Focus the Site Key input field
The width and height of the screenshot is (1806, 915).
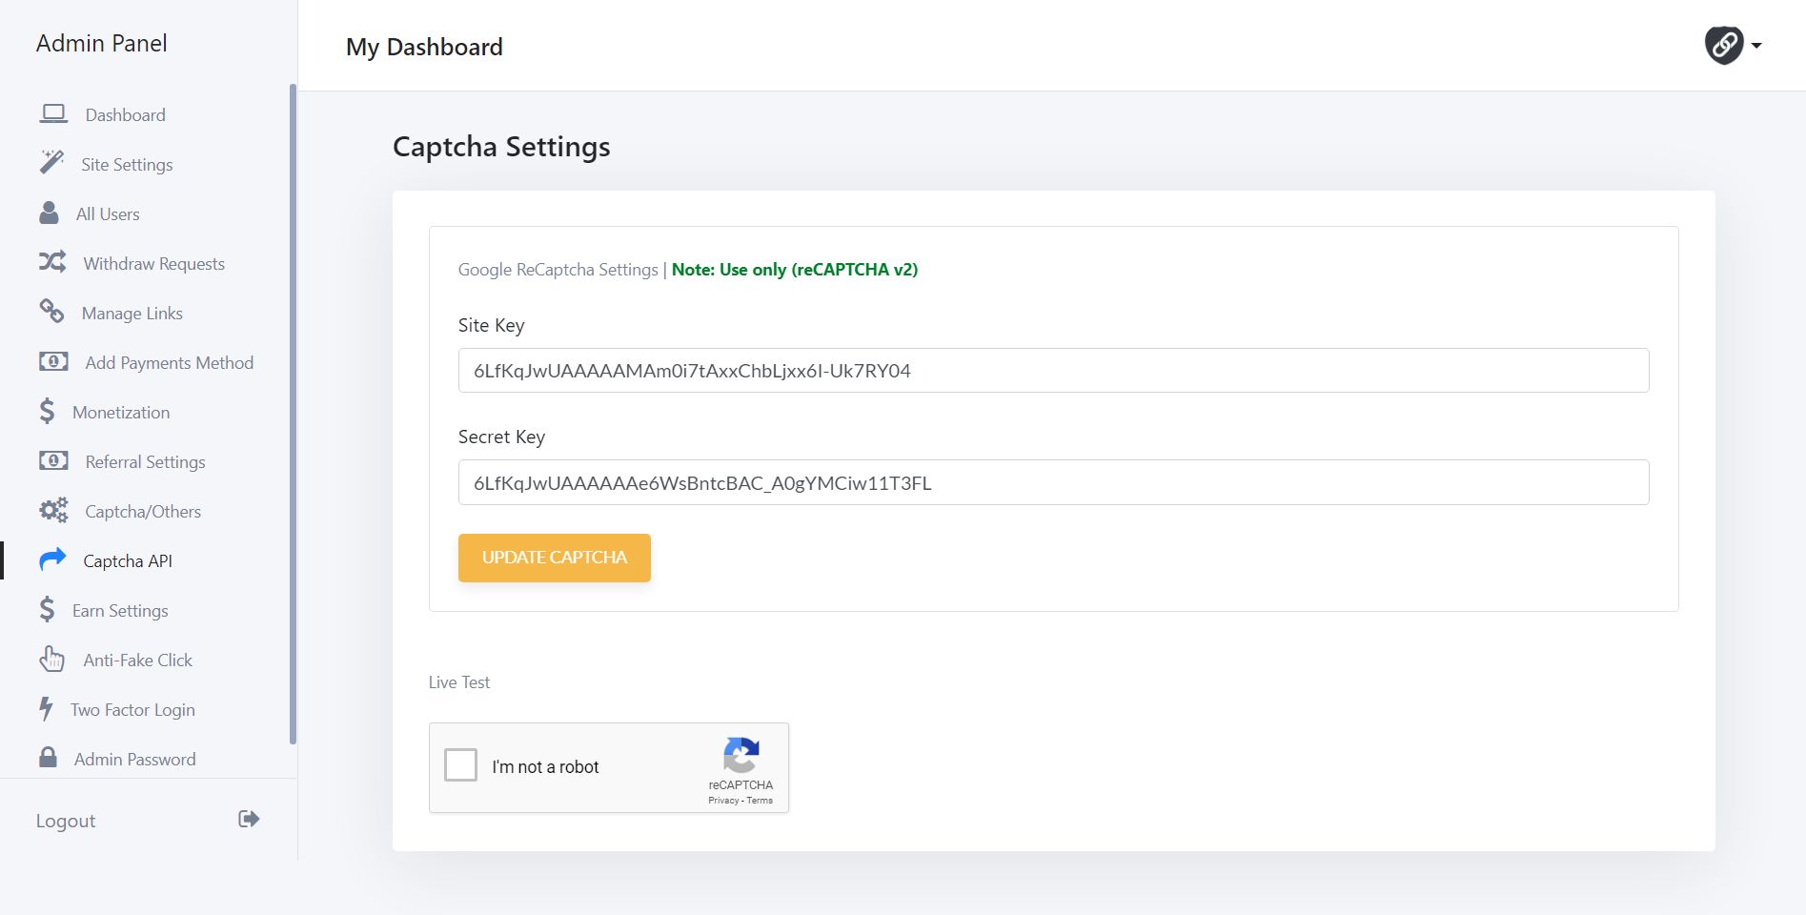click(x=1053, y=371)
